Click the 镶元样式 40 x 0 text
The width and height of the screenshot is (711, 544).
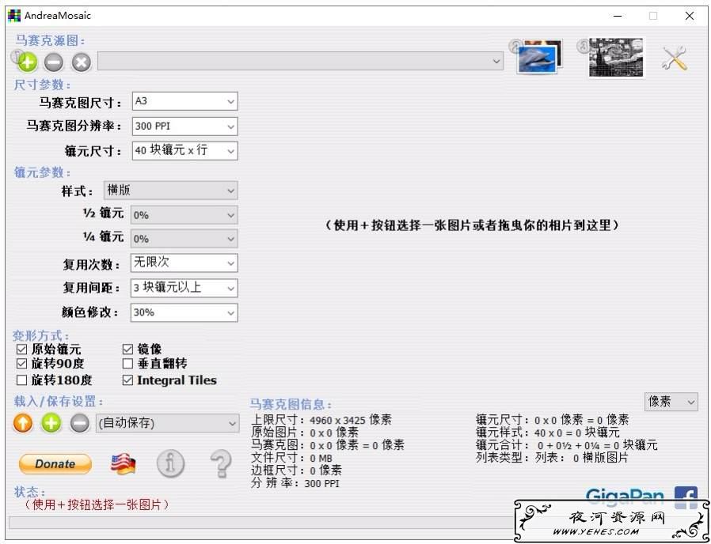(x=548, y=433)
